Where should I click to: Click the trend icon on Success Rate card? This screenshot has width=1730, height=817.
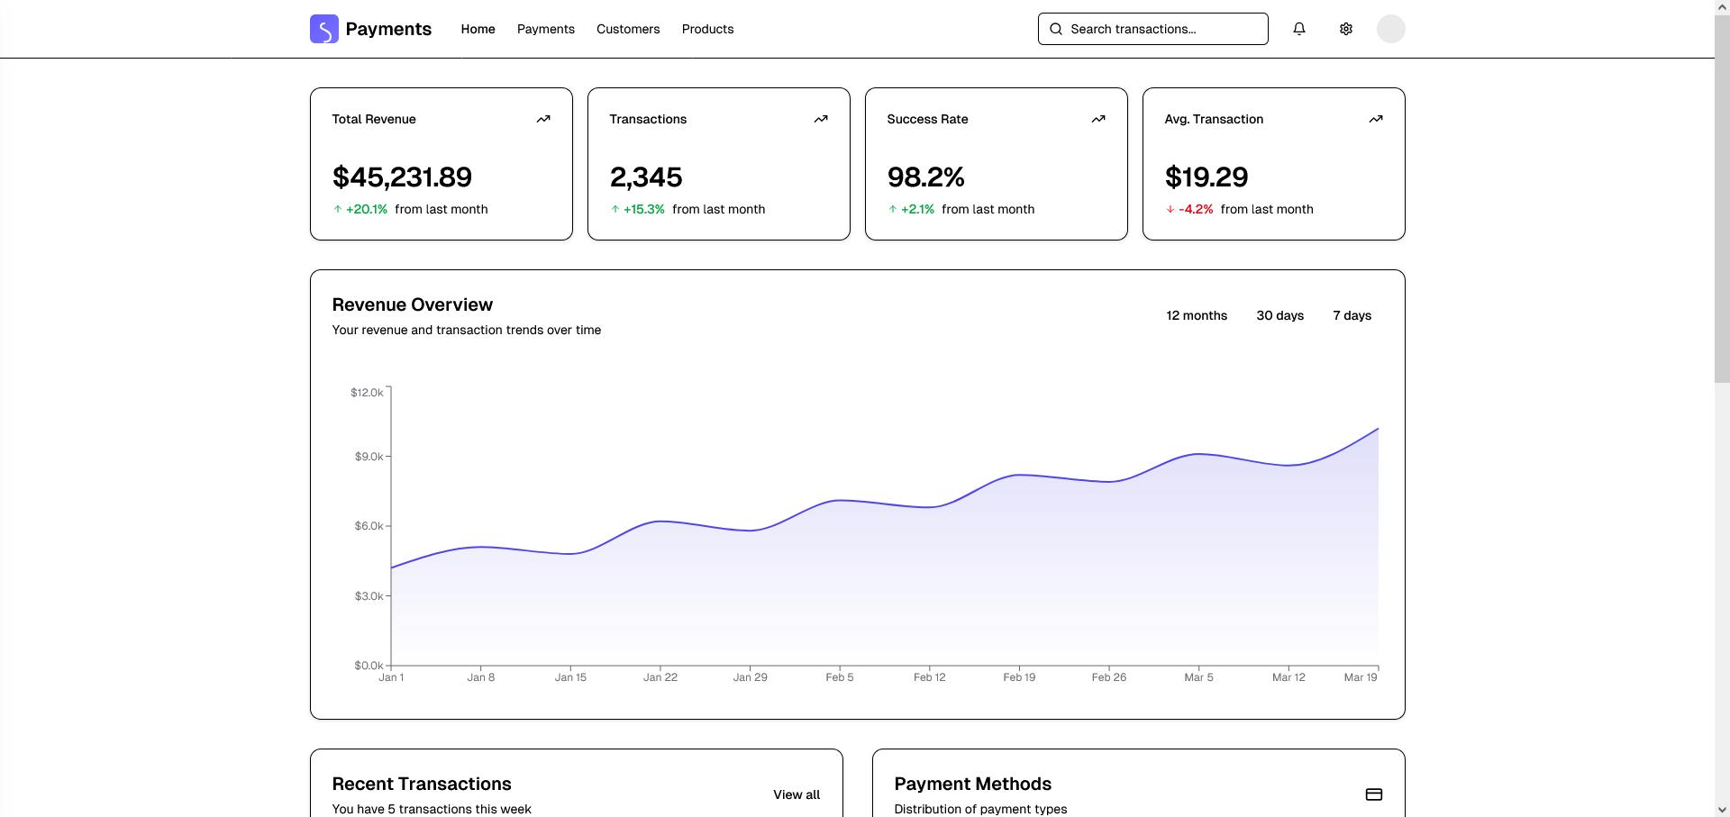click(1098, 118)
